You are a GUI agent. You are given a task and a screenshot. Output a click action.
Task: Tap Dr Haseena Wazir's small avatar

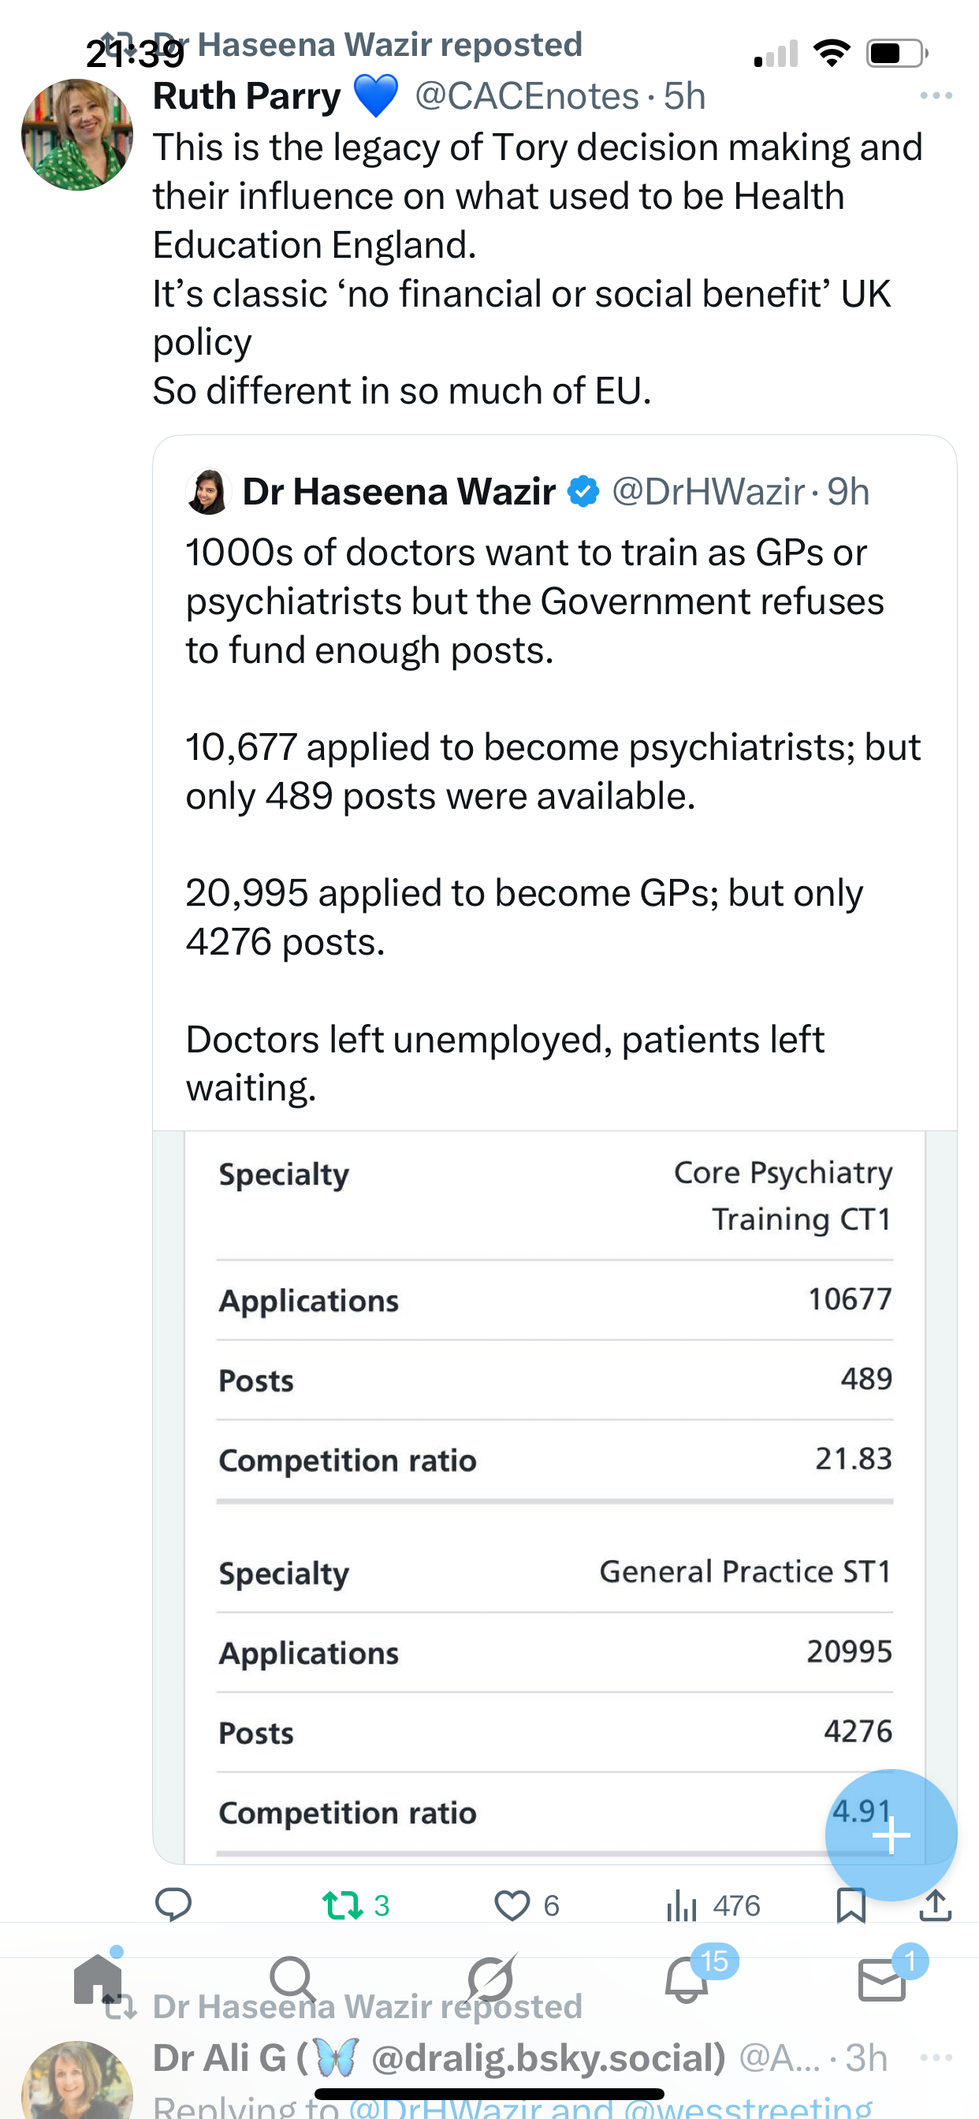(208, 492)
